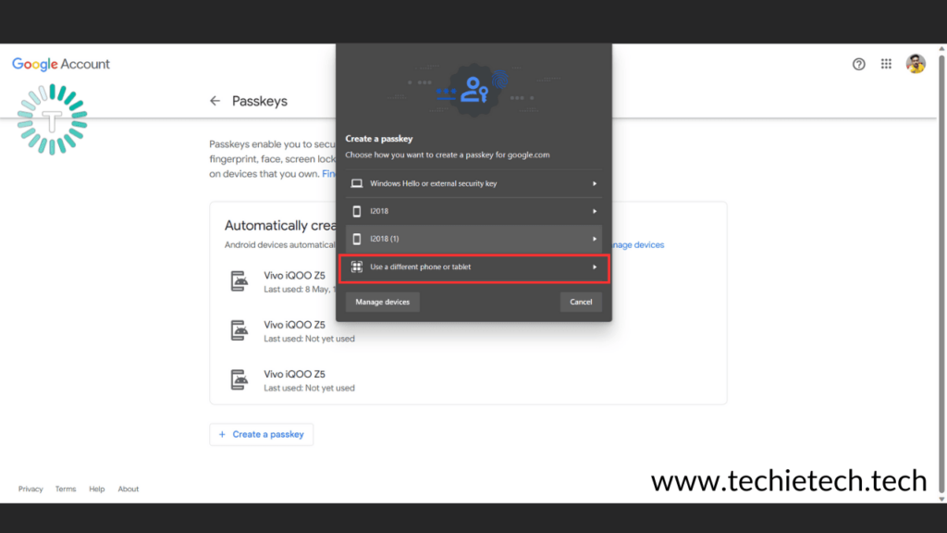
Task: Click the laptop icon beside Windows Hello
Action: tap(355, 183)
